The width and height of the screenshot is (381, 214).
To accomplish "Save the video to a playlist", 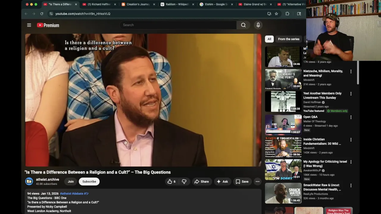I will pos(242,182).
